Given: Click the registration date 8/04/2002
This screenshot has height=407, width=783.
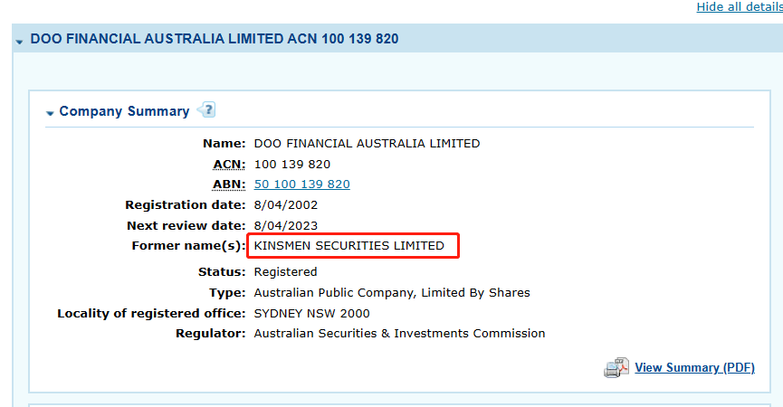Looking at the screenshot, I should point(286,205).
